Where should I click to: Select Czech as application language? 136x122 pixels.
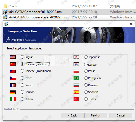pos(22,78)
